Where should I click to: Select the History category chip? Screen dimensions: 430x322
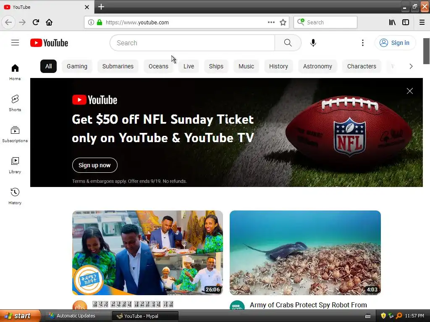coord(279,66)
